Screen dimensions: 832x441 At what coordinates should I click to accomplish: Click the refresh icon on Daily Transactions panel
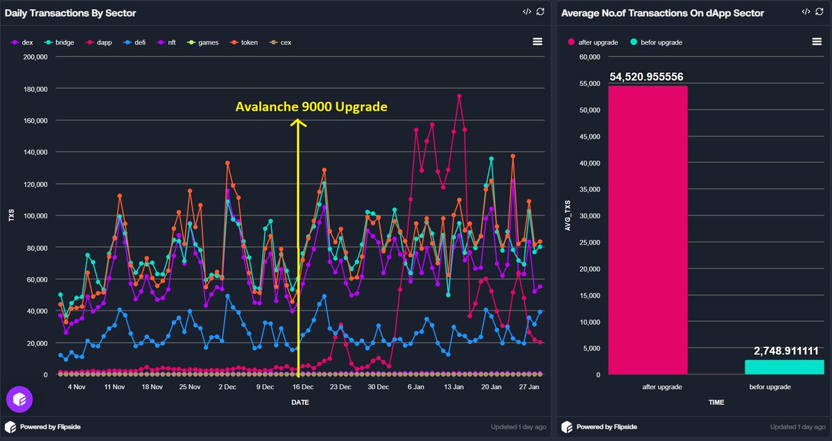[540, 12]
